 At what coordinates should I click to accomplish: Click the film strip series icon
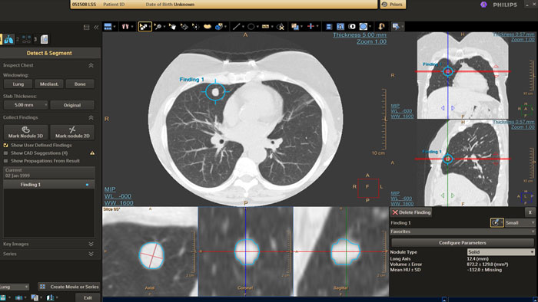click(x=329, y=26)
